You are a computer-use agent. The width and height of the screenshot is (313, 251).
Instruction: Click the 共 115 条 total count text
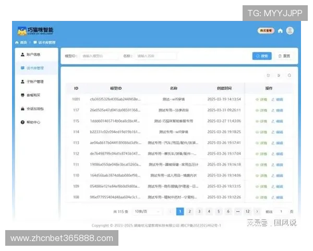click(x=121, y=212)
